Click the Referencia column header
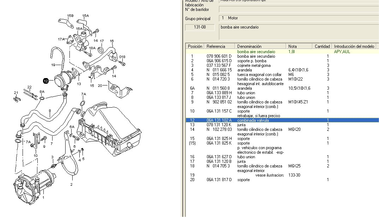379x217 pixels. 220,46
